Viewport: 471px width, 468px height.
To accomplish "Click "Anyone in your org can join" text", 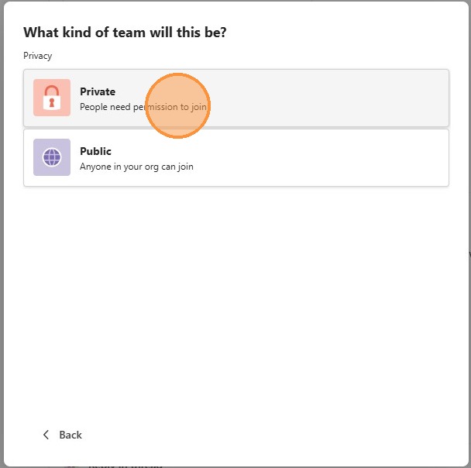I will (x=136, y=167).
